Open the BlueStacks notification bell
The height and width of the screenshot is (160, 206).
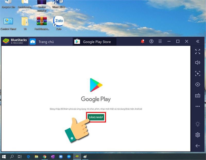click(x=143, y=41)
